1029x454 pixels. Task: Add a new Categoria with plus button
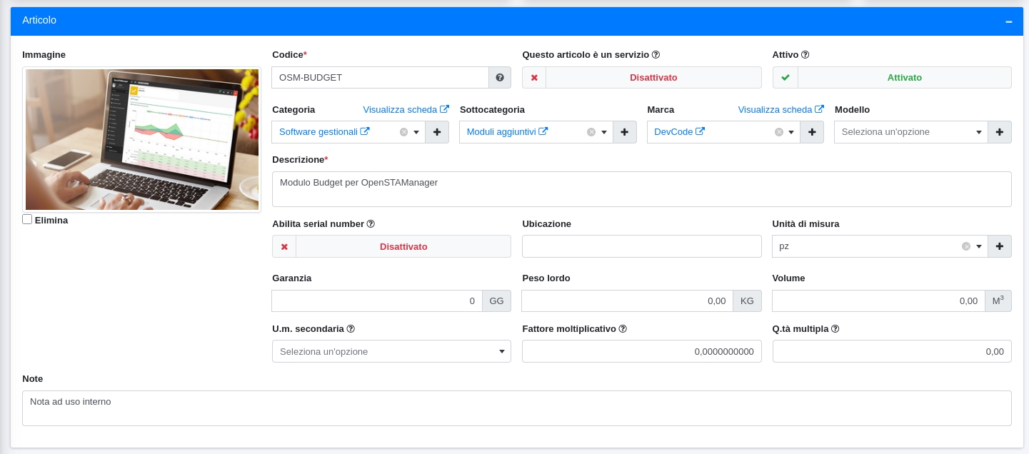(437, 132)
